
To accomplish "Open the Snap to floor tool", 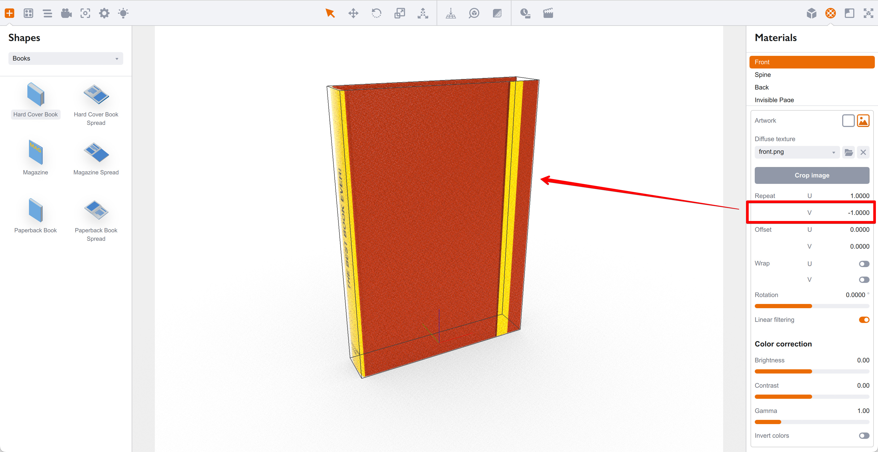I will 451,13.
